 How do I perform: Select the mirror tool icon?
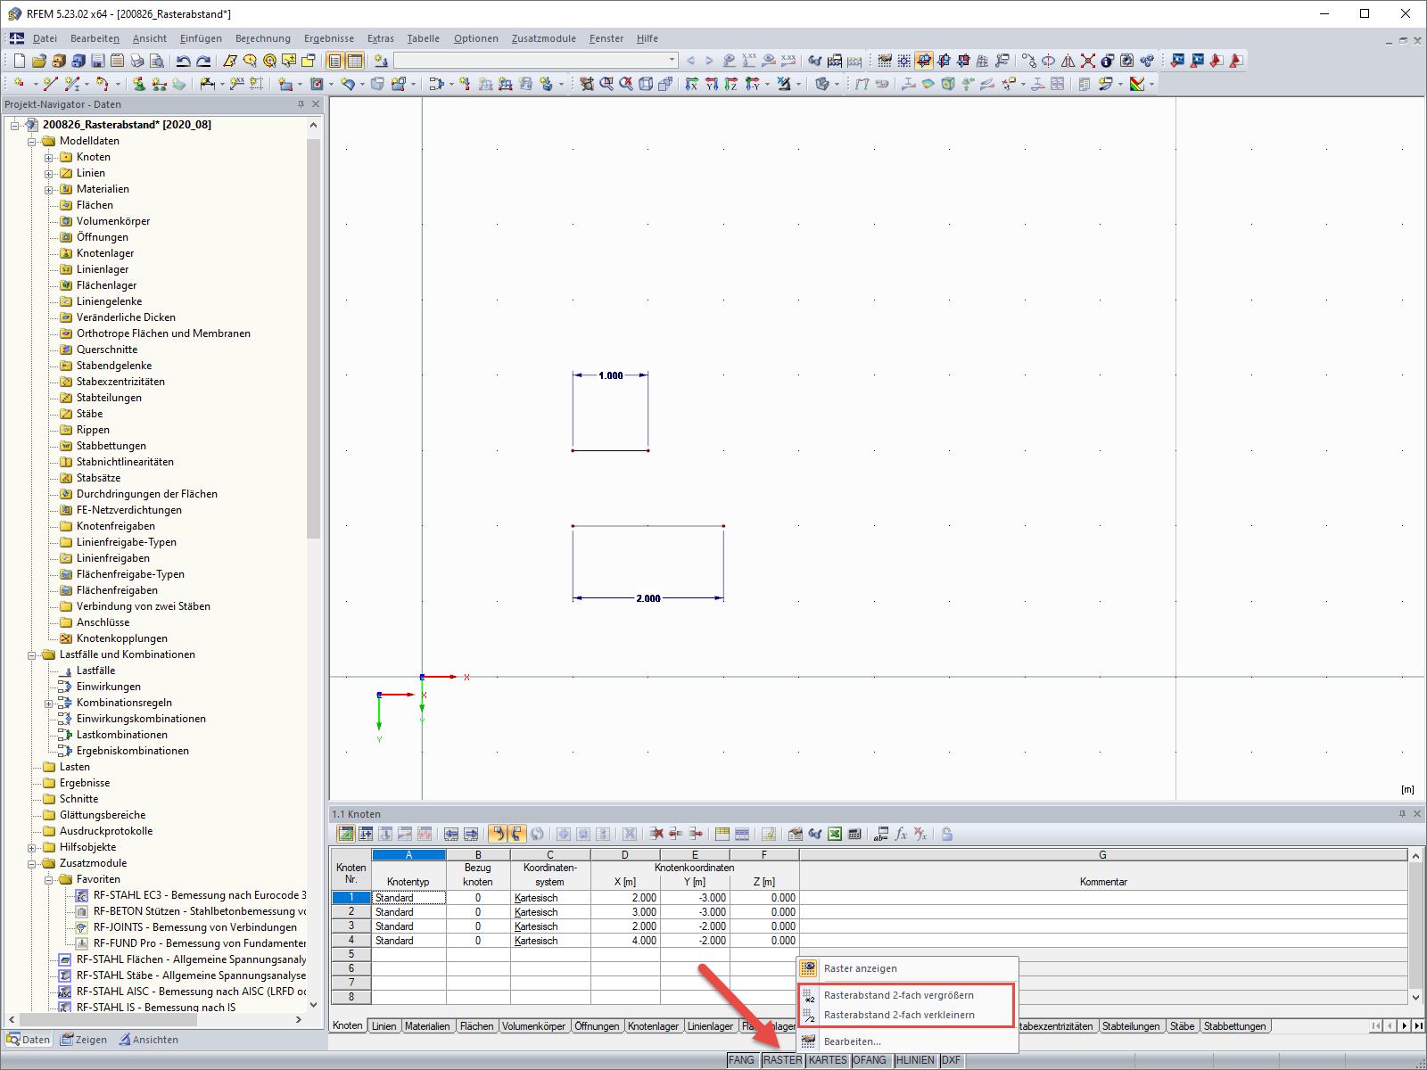pos(1068,61)
